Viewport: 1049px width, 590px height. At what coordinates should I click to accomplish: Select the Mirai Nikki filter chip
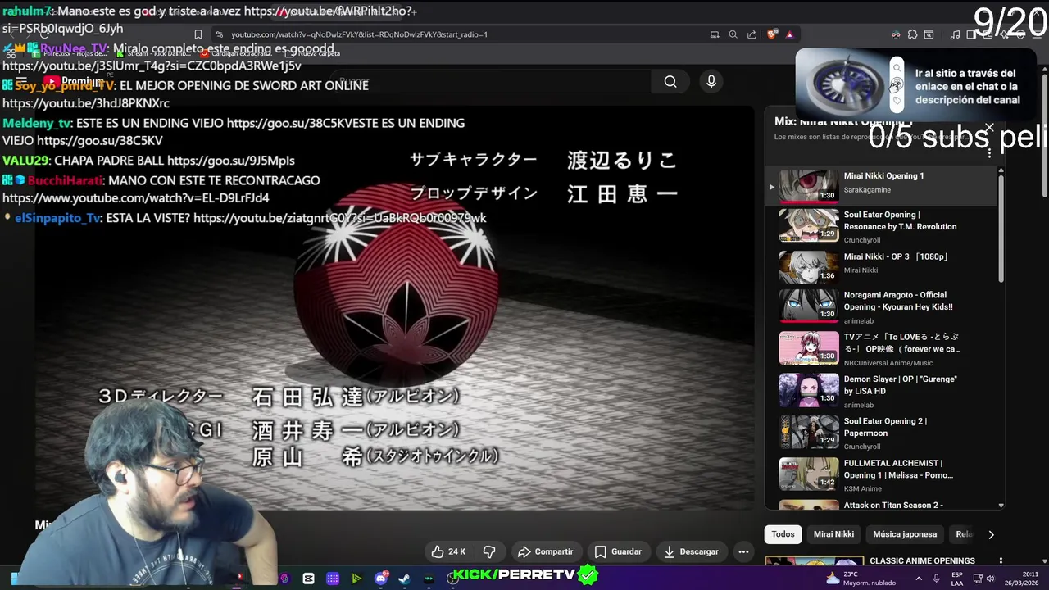pos(833,534)
